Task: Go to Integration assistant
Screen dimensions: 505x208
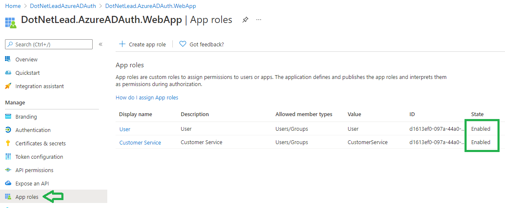Action: pyautogui.click(x=40, y=86)
